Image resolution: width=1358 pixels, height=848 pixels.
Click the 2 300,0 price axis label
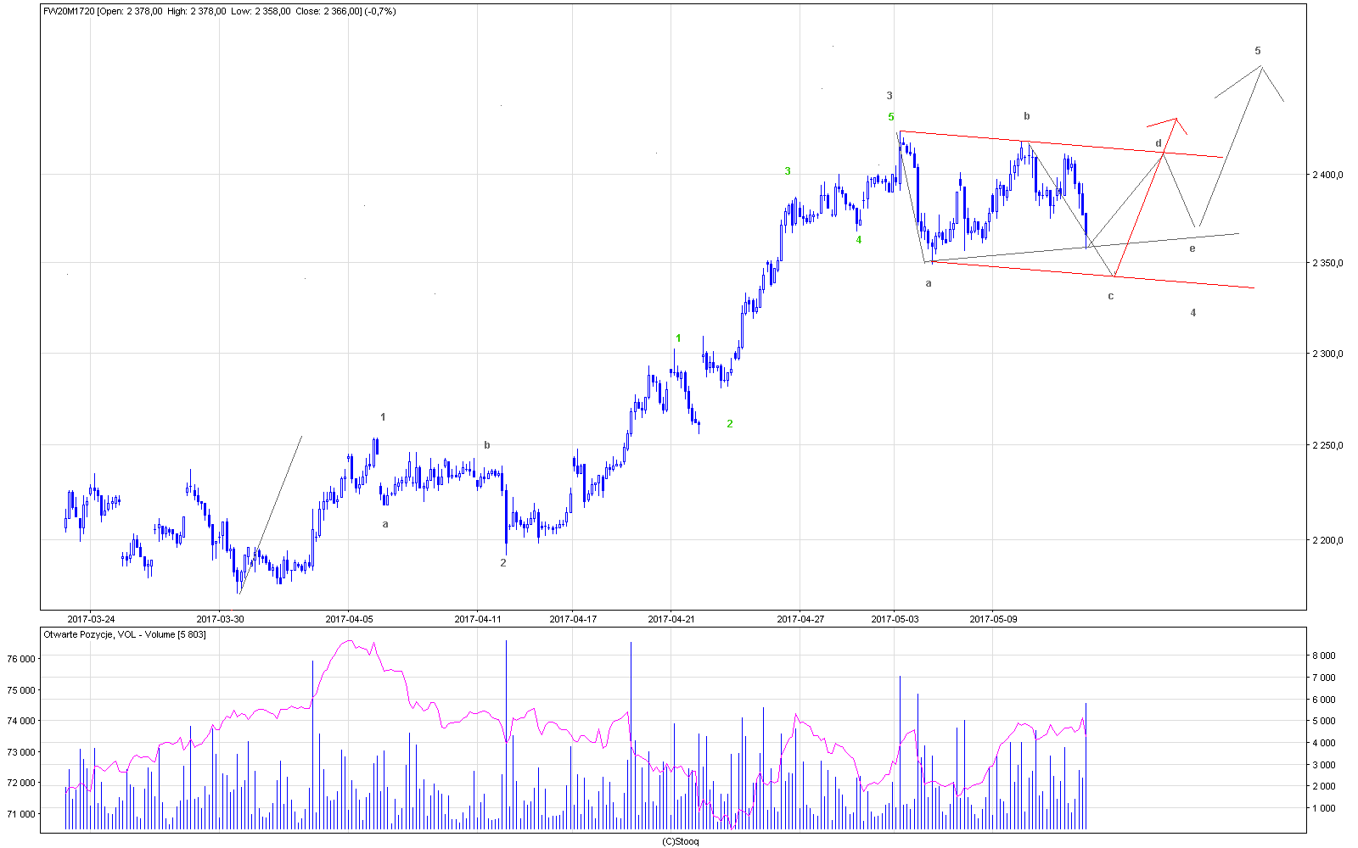[1327, 354]
